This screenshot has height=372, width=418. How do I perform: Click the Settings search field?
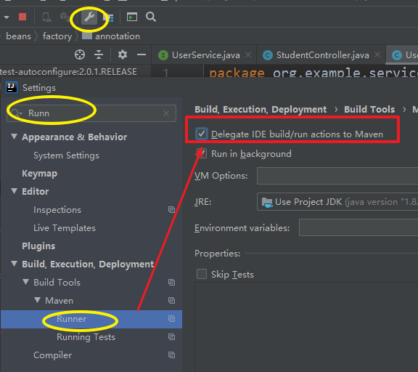click(x=91, y=113)
